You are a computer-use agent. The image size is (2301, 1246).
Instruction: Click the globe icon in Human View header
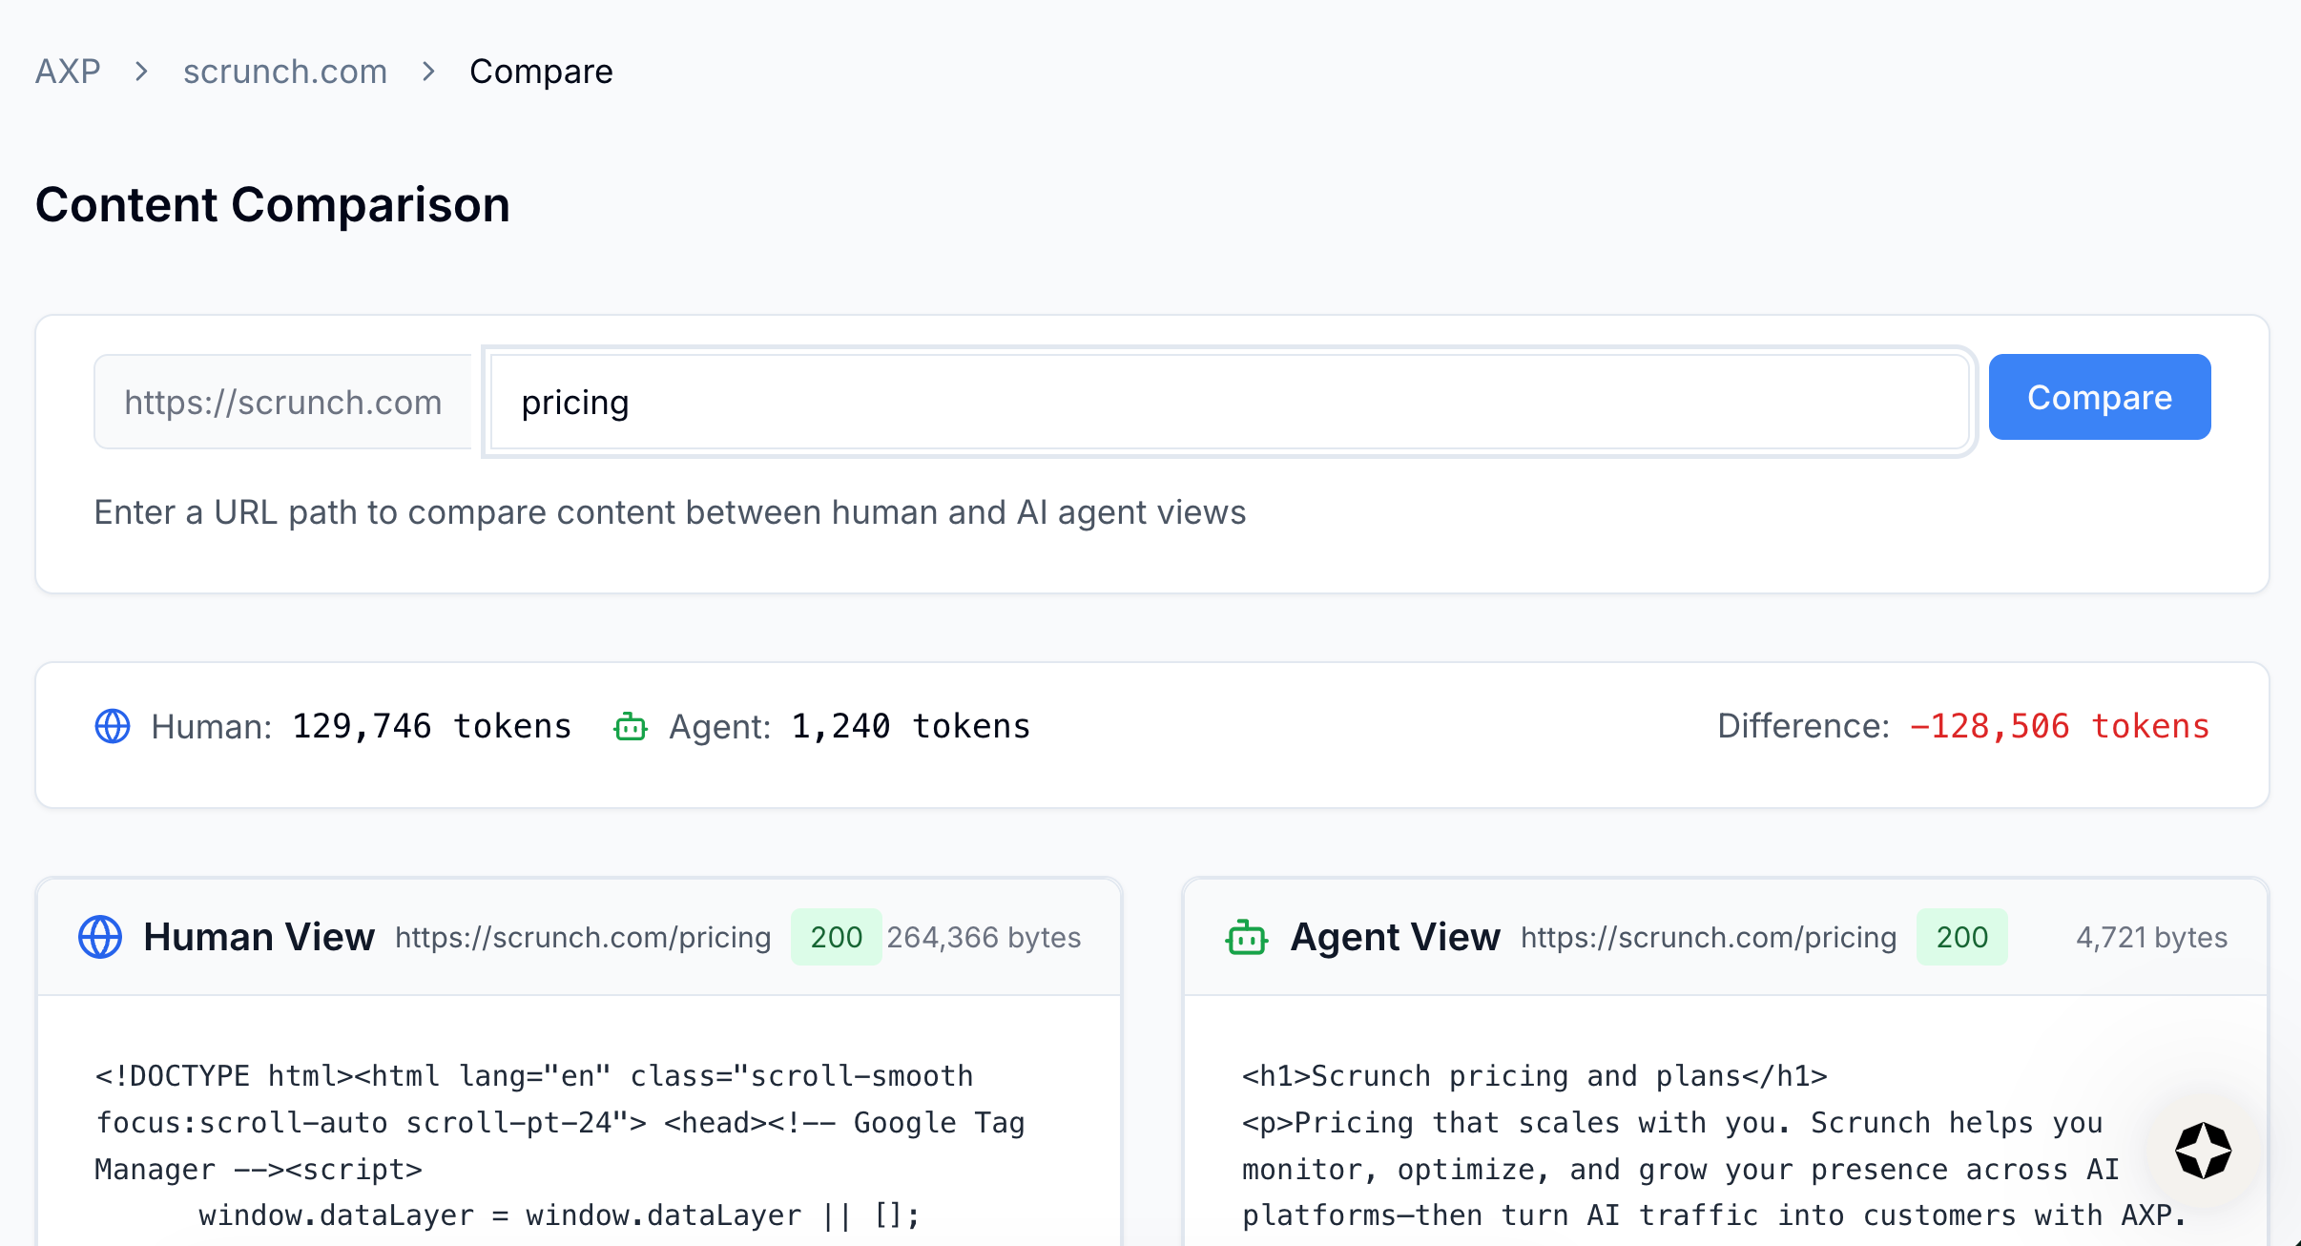click(x=100, y=937)
